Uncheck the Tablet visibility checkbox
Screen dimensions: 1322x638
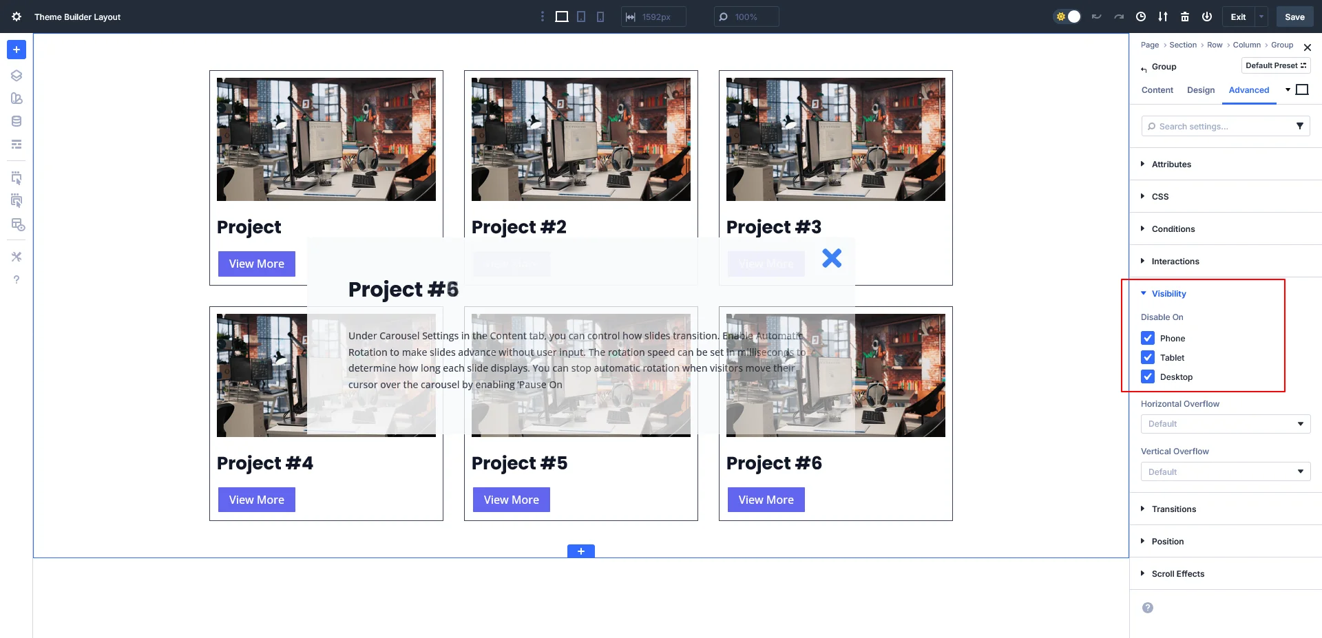[1148, 357]
